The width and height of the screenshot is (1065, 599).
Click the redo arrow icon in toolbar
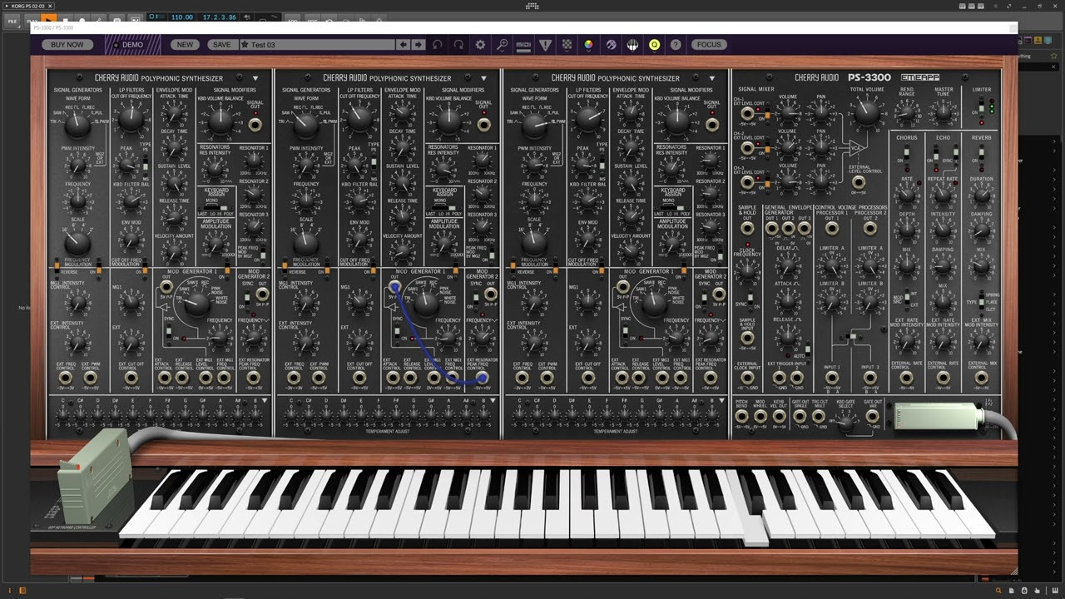pyautogui.click(x=458, y=45)
